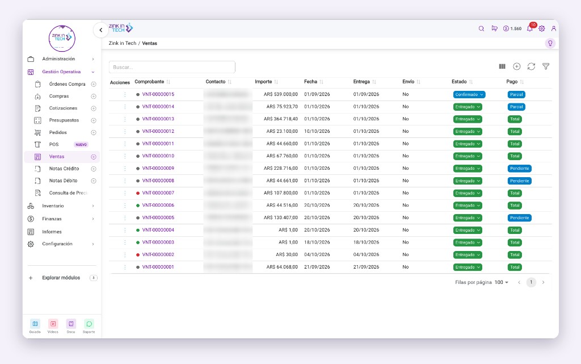The width and height of the screenshot is (581, 364).
Task: Open the search magnifier in the header
Action: pos(481,28)
